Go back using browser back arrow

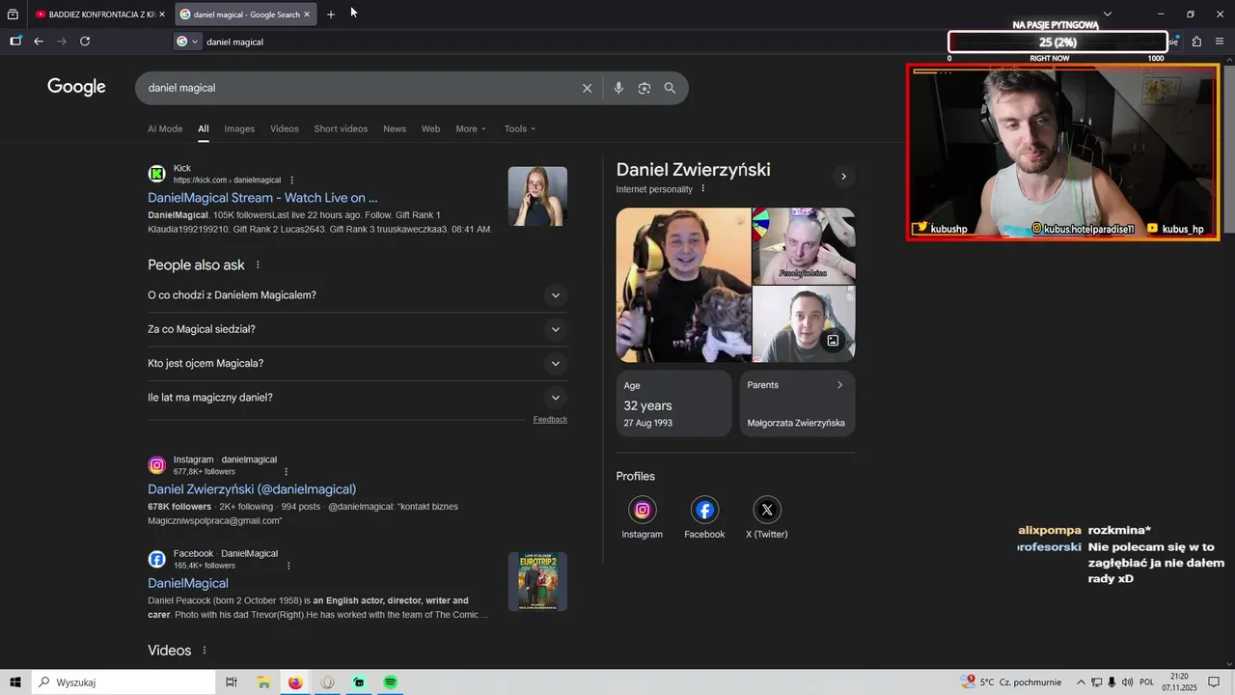click(39, 42)
